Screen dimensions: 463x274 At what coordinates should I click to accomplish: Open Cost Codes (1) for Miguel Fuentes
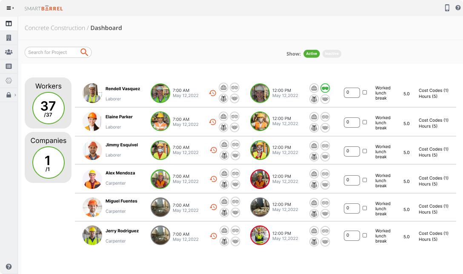click(x=433, y=206)
